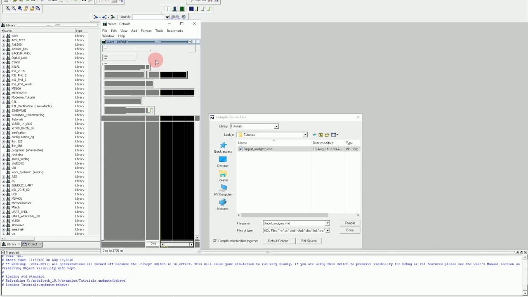Click the rightmost green step waveform icon
The image size is (528, 297).
click(x=210, y=9)
